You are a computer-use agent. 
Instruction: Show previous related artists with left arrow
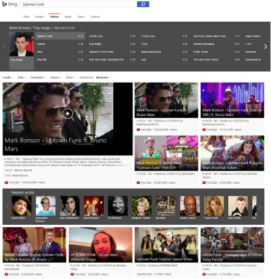click(x=7, y=207)
